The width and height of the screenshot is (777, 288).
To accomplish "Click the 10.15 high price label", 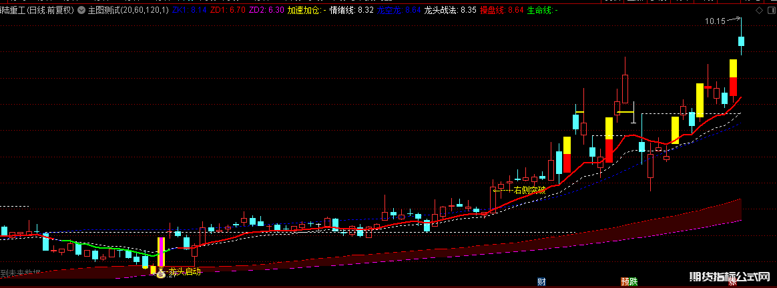I will (x=714, y=21).
